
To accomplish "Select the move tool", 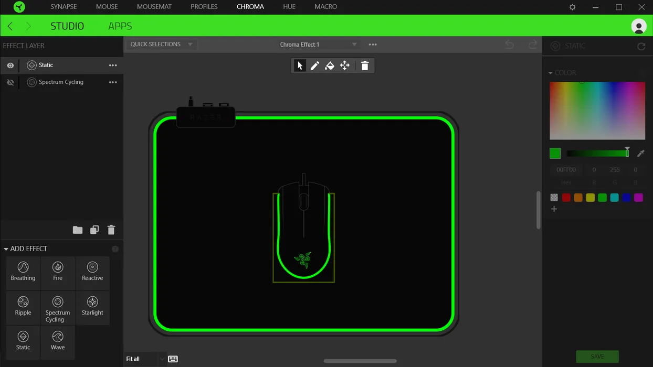I will coord(345,66).
